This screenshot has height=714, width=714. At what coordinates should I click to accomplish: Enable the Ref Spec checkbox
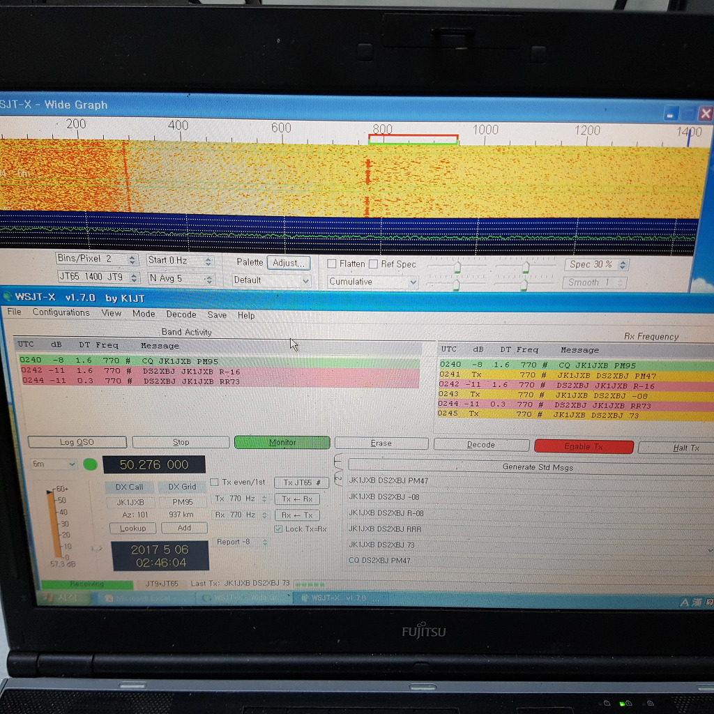[x=374, y=264]
